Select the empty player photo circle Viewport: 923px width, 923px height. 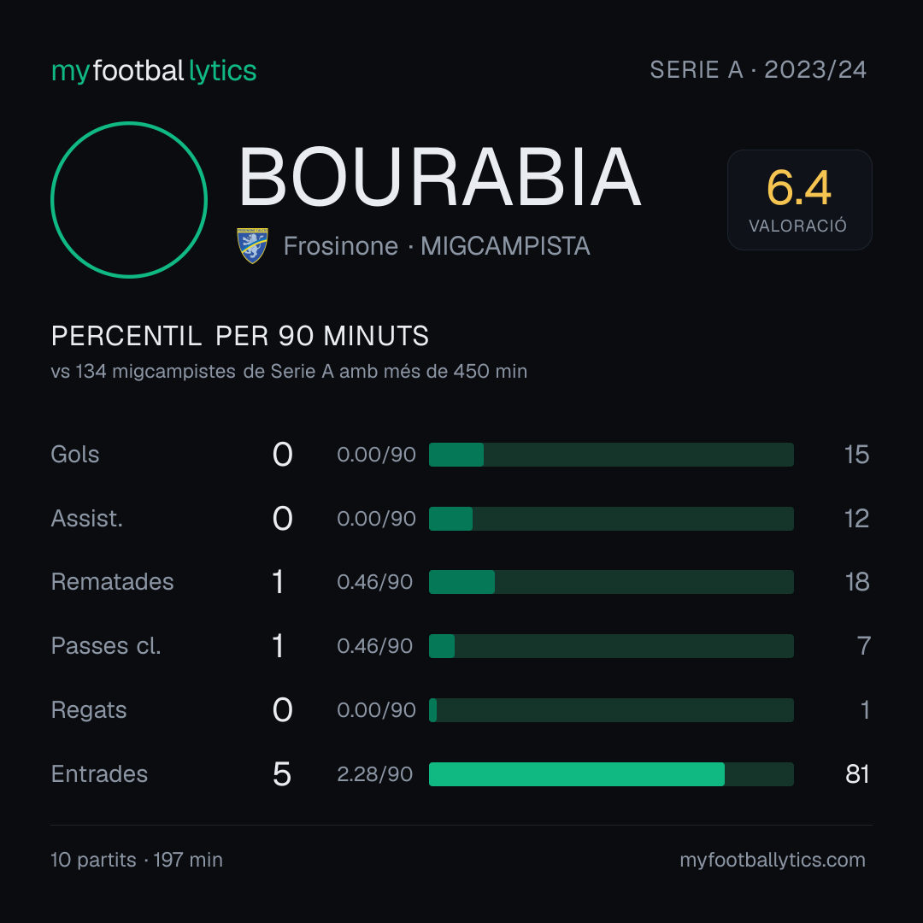coord(129,199)
